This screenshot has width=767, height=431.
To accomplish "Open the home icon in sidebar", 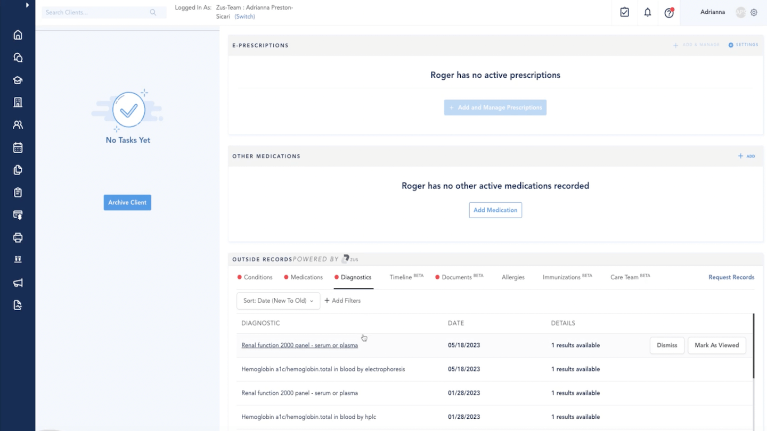I will click(18, 35).
